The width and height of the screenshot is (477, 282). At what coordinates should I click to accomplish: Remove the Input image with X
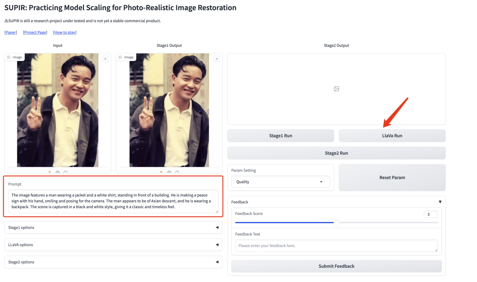[x=105, y=59]
